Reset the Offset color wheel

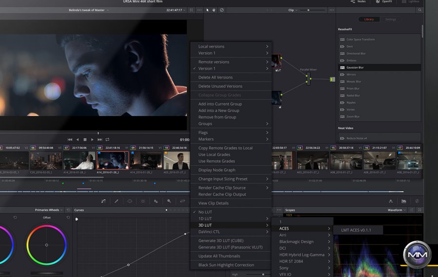(x=68, y=218)
